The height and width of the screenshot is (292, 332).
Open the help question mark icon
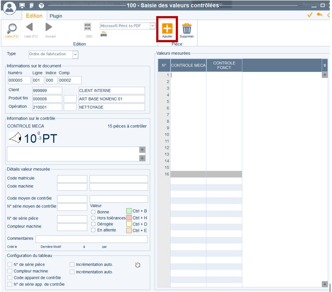click(x=41, y=6)
